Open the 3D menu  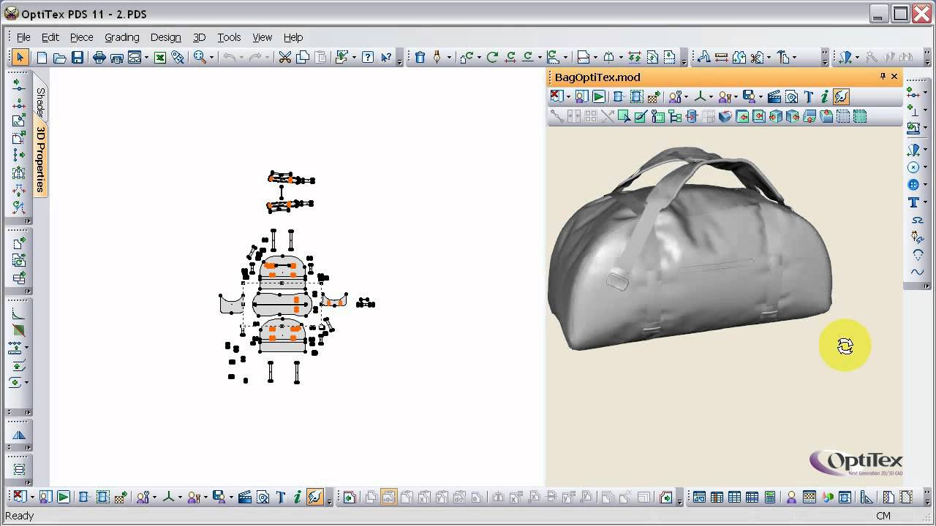pyautogui.click(x=199, y=37)
